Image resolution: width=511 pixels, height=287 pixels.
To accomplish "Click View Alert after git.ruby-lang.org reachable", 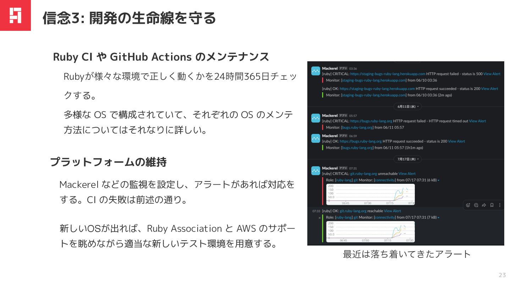I will (x=392, y=211).
